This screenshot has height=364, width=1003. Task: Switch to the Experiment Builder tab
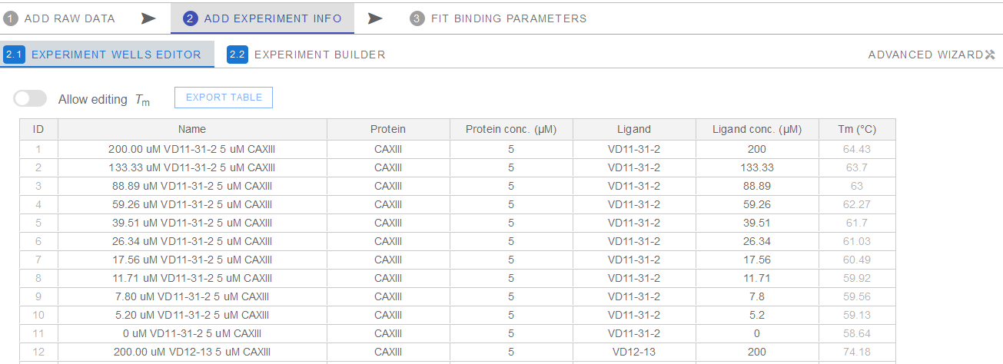[320, 55]
